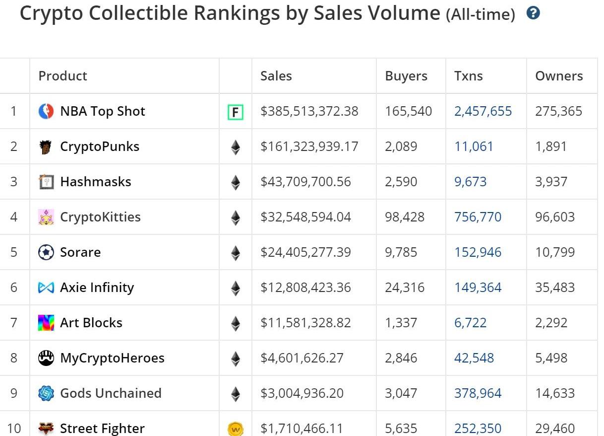Click the Gods Unchained logo icon
This screenshot has height=436, width=604.
46,393
